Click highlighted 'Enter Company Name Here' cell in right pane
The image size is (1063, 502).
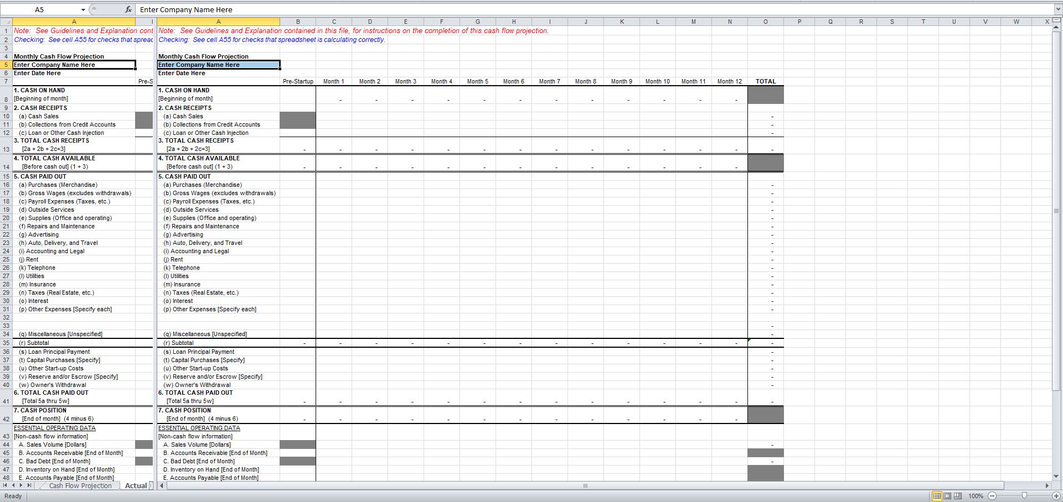point(218,65)
